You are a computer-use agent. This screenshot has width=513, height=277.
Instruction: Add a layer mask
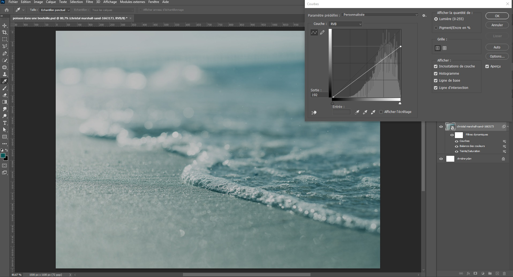click(x=475, y=274)
